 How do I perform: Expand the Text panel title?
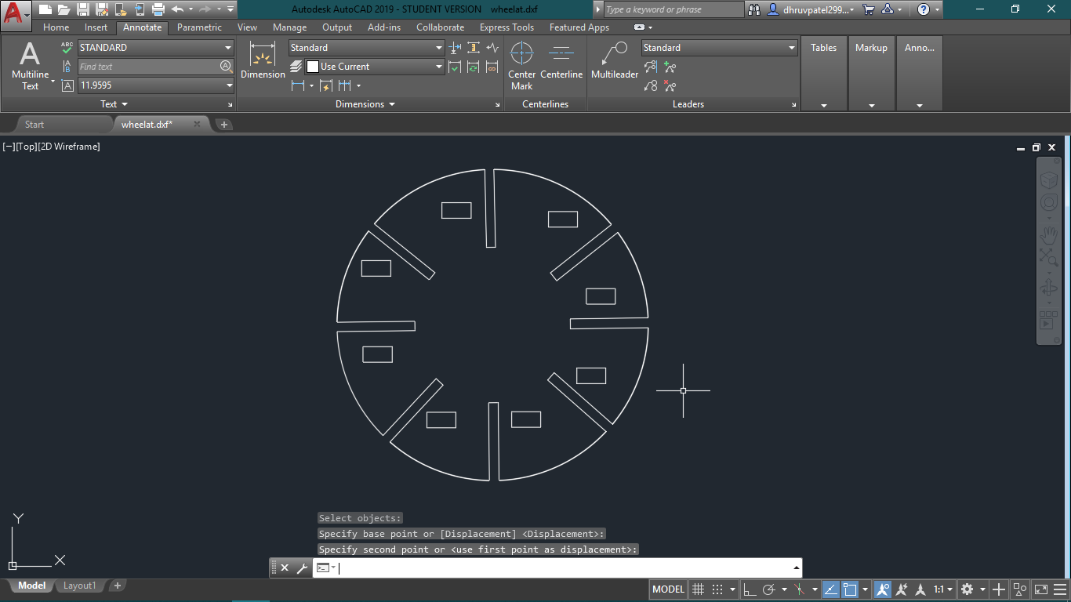point(114,104)
